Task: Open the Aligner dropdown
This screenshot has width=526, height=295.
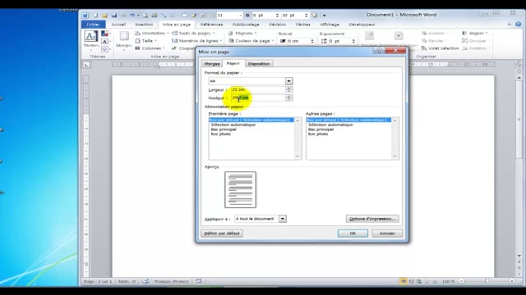Action: (x=475, y=33)
